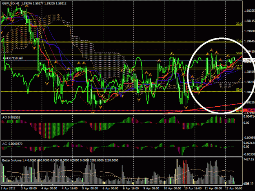Click the AC scale value -0.00338
The height and width of the screenshot is (191, 255).
(249, 154)
